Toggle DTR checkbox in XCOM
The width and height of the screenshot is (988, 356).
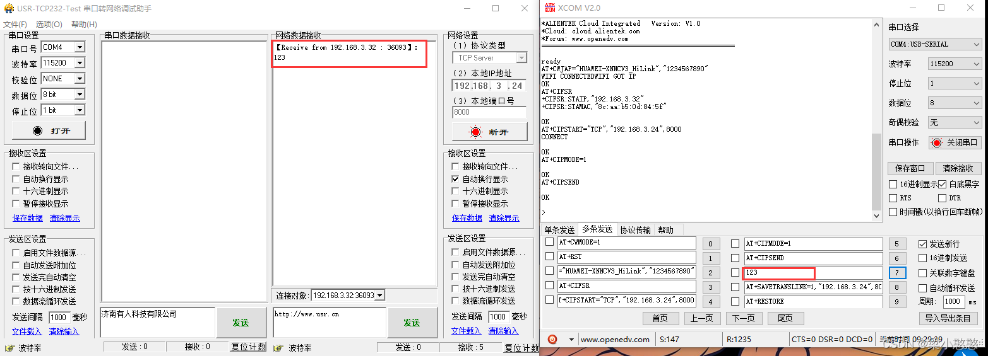click(x=942, y=198)
